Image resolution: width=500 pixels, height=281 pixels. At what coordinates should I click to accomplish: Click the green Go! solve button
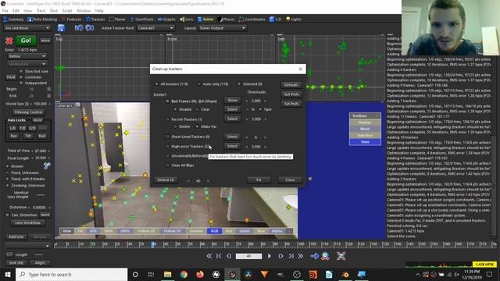pyautogui.click(x=26, y=41)
